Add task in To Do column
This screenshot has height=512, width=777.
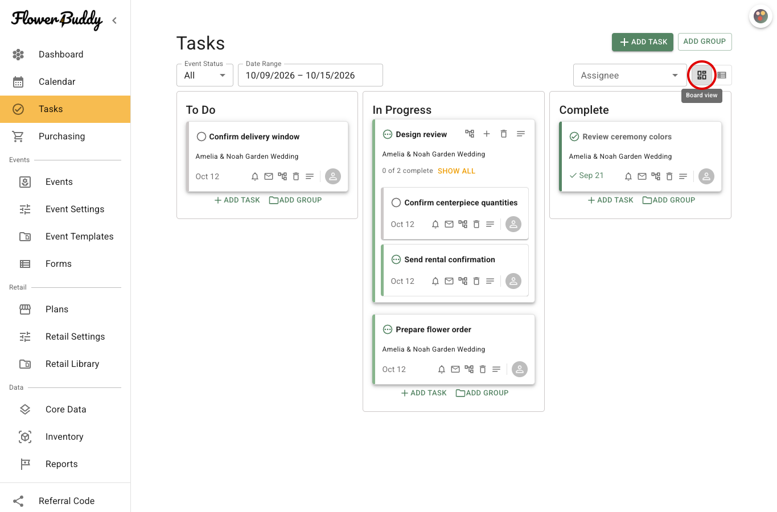(x=237, y=200)
